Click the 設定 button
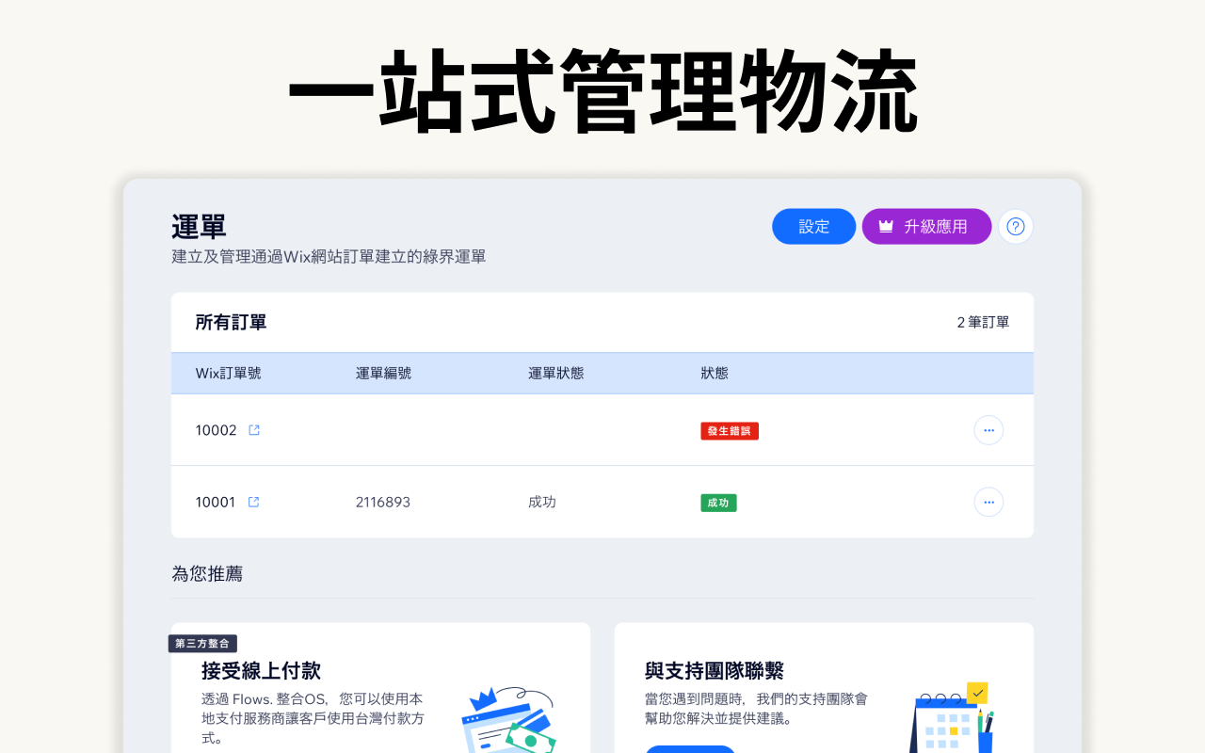Screen dimensions: 1205x753 [814, 227]
